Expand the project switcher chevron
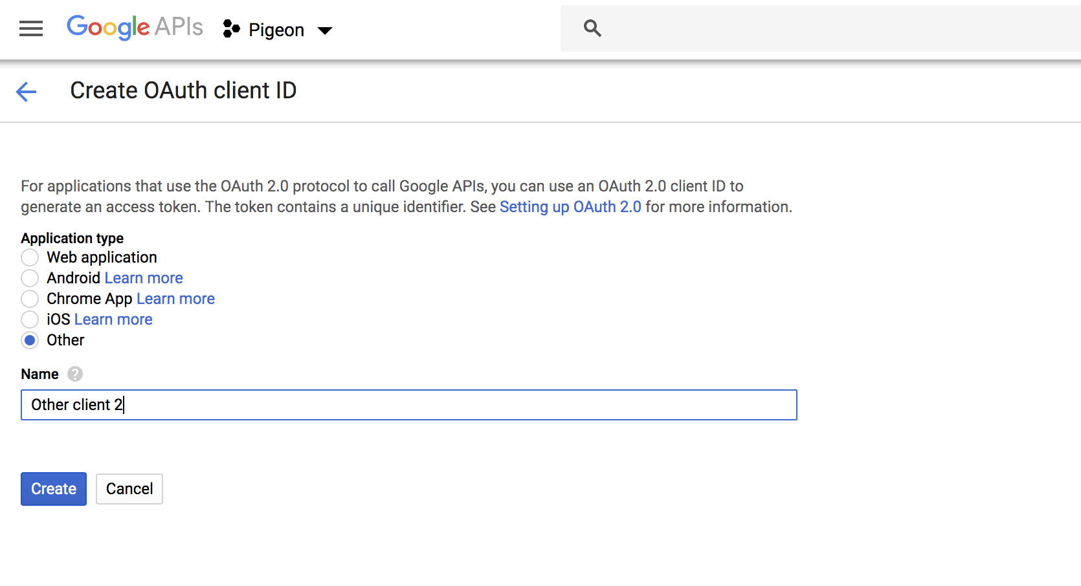Image resolution: width=1081 pixels, height=586 pixels. tap(325, 30)
